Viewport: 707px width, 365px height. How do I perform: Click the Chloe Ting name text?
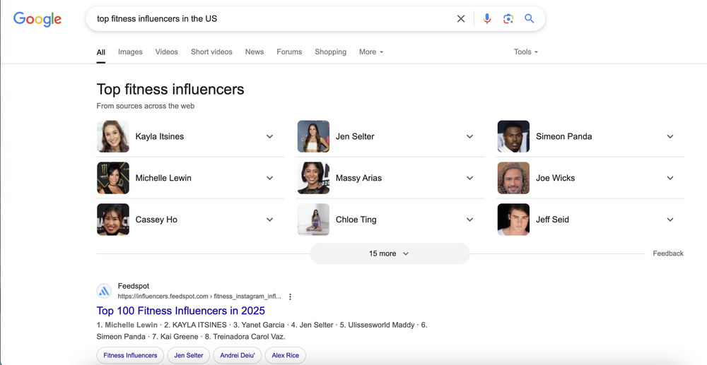pyautogui.click(x=356, y=220)
